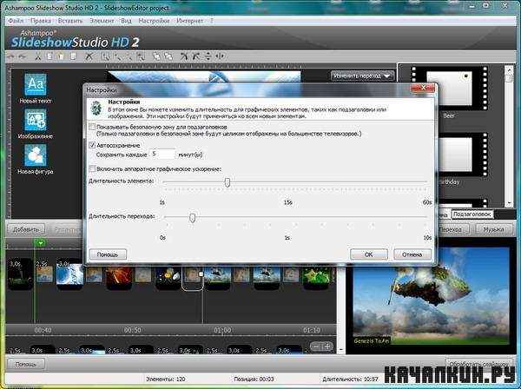
Task: Open the Изменить переход dropdown
Action: pos(362,76)
